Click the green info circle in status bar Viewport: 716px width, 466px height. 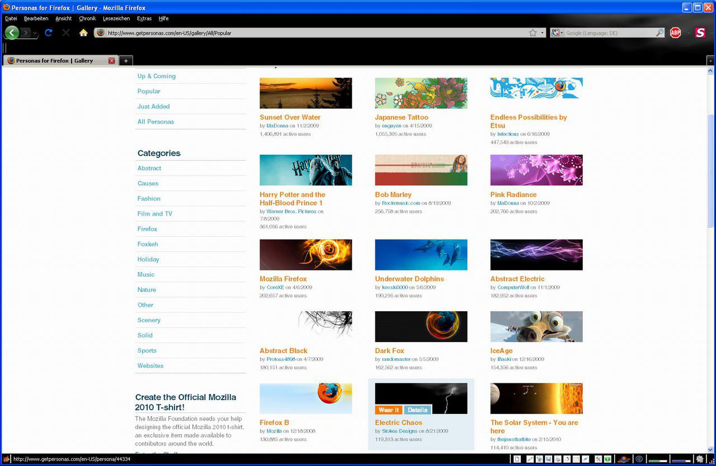pyautogui.click(x=607, y=459)
